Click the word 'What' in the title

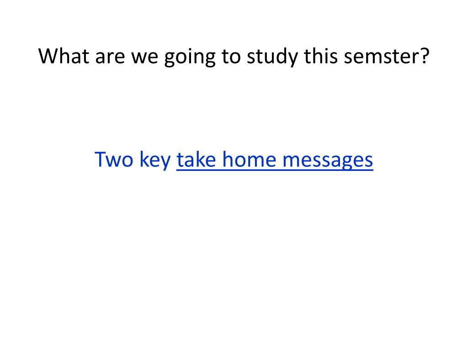64,56
